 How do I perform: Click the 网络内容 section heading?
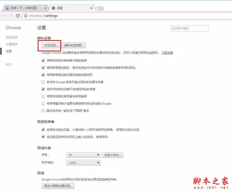(x=44, y=148)
